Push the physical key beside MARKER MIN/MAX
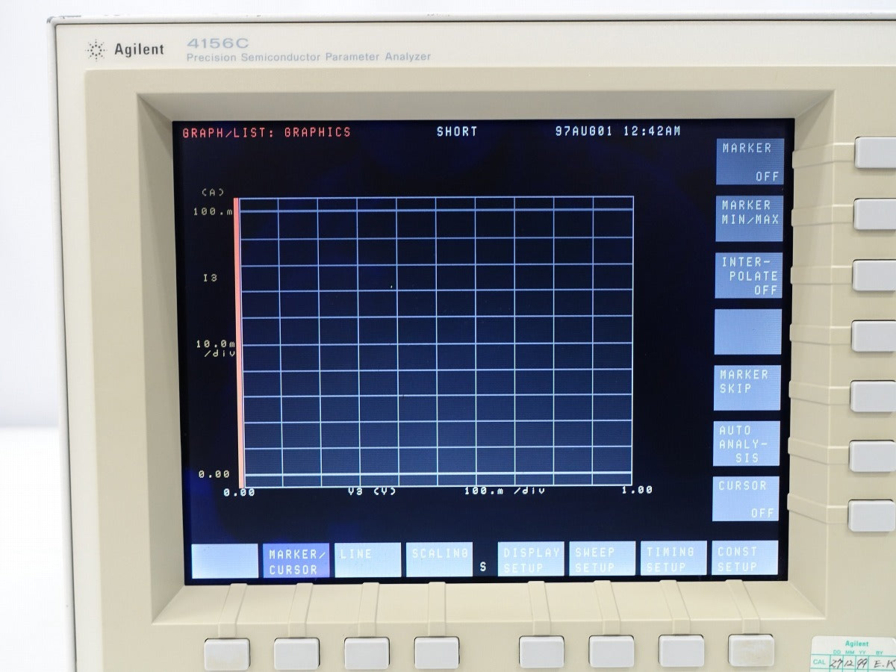Image resolution: width=896 pixels, height=672 pixels. (x=875, y=214)
